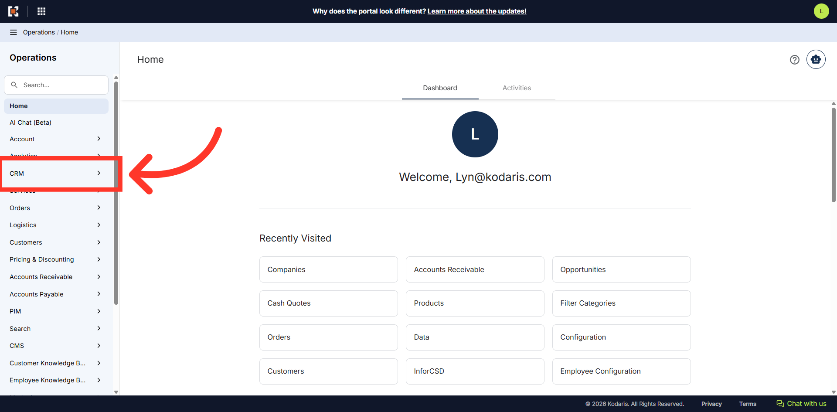Expand the Employee Knowledge Base chevron
The height and width of the screenshot is (412, 837).
coord(99,380)
